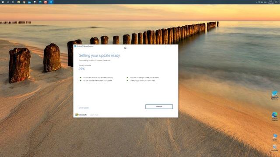This screenshot has width=280, height=157.
Task: Open Microsoft Edge desktop shortcut
Action: [x=275, y=116]
